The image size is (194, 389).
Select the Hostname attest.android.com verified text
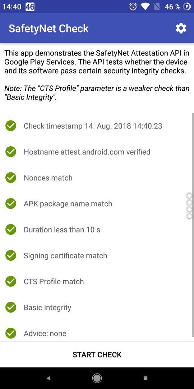pos(87,152)
